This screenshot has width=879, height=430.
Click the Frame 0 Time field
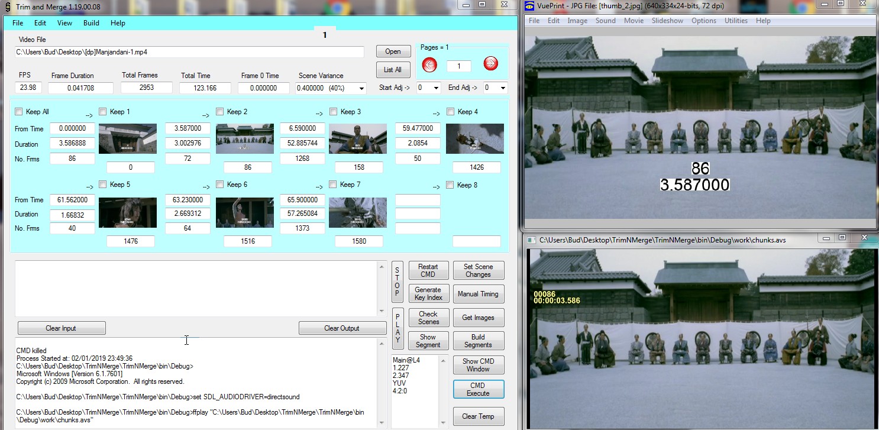click(264, 88)
